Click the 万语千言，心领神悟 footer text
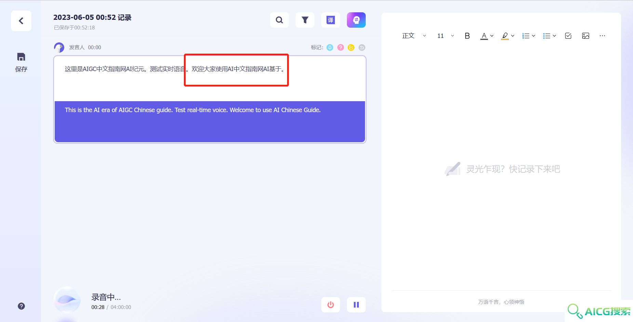This screenshot has height=322, width=633. point(501,302)
